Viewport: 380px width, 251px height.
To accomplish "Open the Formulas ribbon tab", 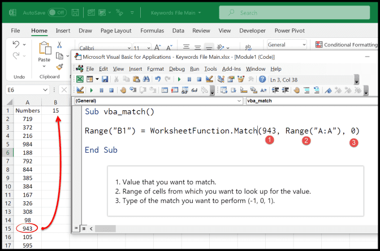I will coord(152,31).
